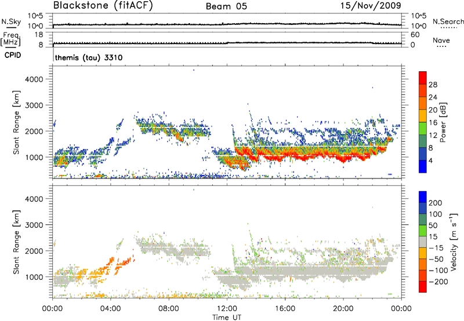
Task: Click the power colorbar tick label 16
Action: [433, 123]
